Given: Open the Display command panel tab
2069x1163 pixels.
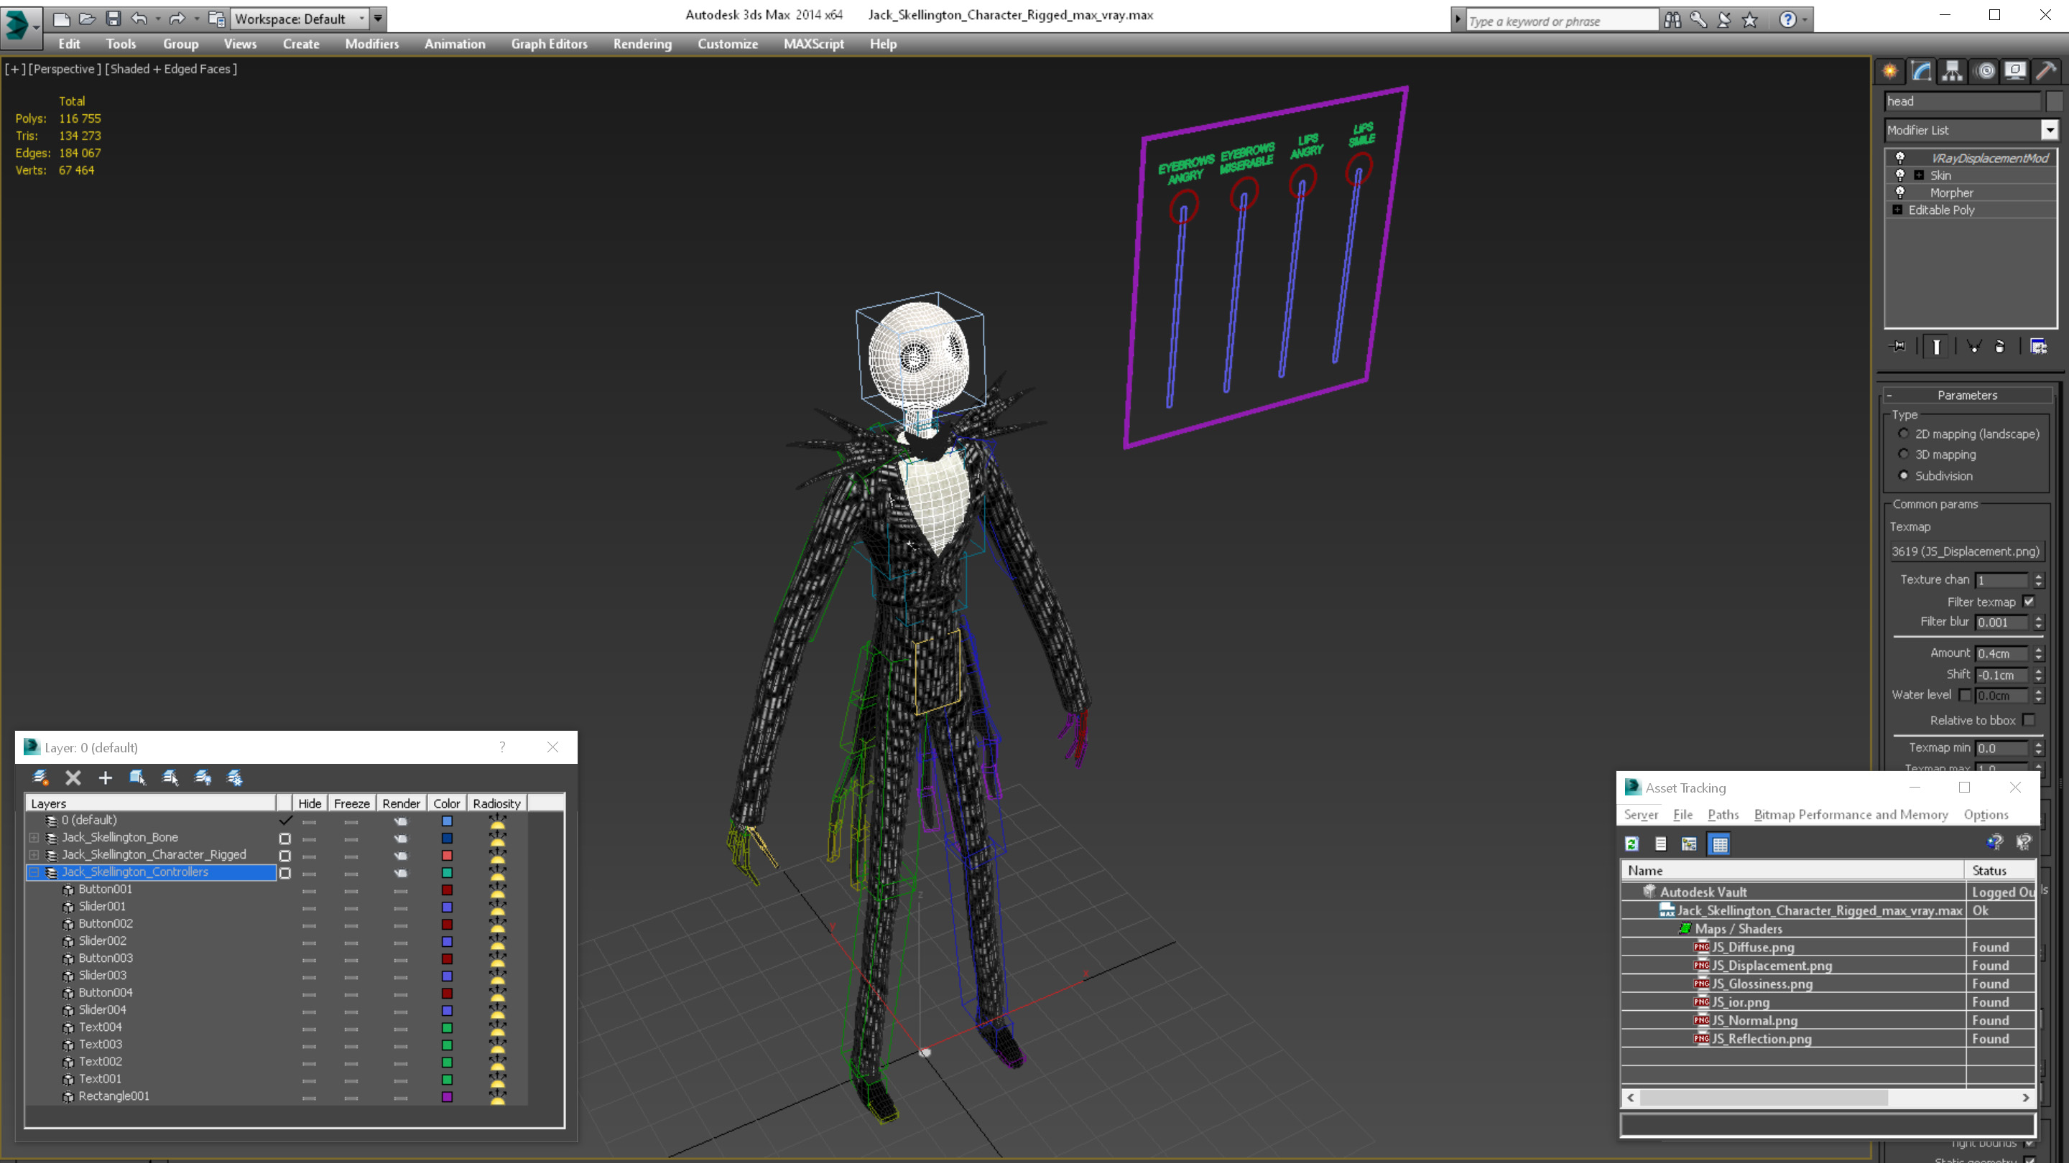Looking at the screenshot, I should pyautogui.click(x=2015, y=70).
